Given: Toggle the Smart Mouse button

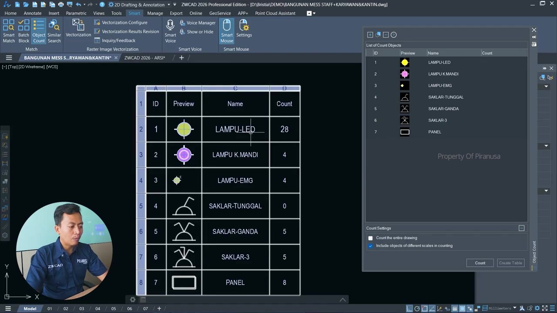Looking at the screenshot, I should [x=227, y=31].
